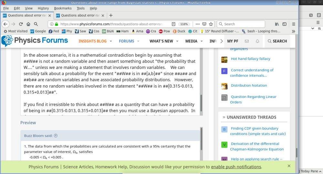
Task: Click the F avatar beside confidence intervals thread
Action: tap(224, 71)
